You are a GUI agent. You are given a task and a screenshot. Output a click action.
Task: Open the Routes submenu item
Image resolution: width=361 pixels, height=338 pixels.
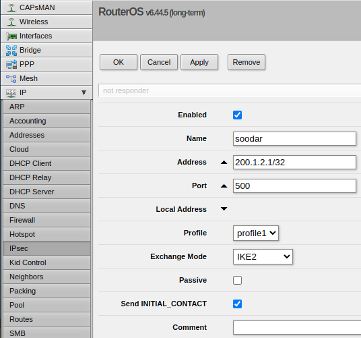click(x=46, y=319)
